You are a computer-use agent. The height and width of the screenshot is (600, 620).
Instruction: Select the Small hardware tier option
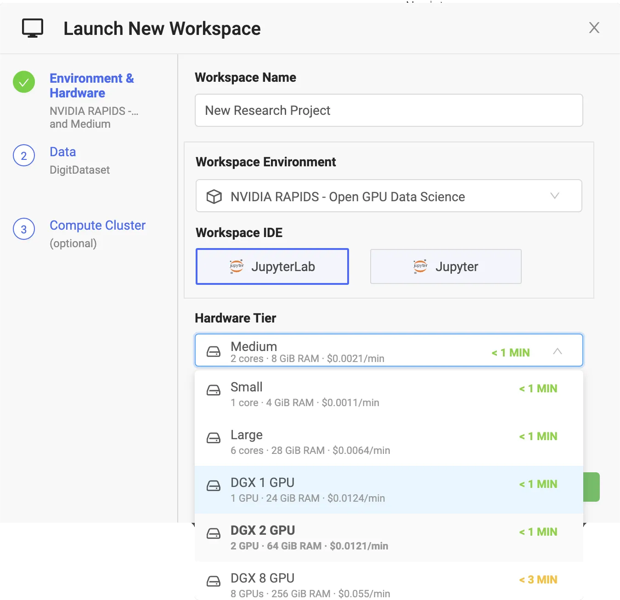[389, 394]
